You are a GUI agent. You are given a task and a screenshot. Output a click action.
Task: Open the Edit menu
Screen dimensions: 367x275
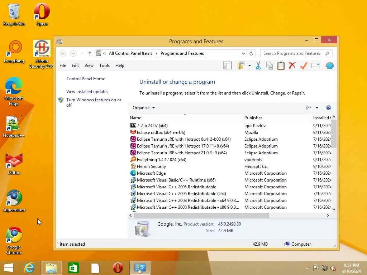[75, 66]
